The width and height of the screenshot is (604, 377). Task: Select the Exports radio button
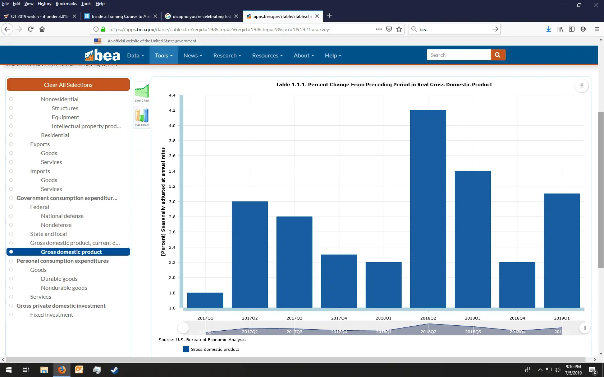click(11, 144)
